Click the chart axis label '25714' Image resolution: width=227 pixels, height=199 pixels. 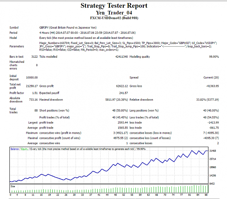coord(213,159)
